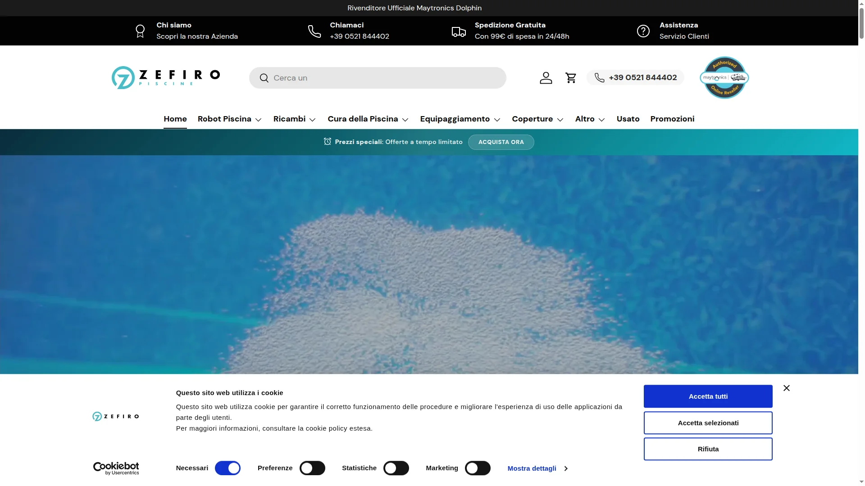Click the award ribbon icon beside Chi siamo
Screen dimensions: 865x486
pos(140,31)
